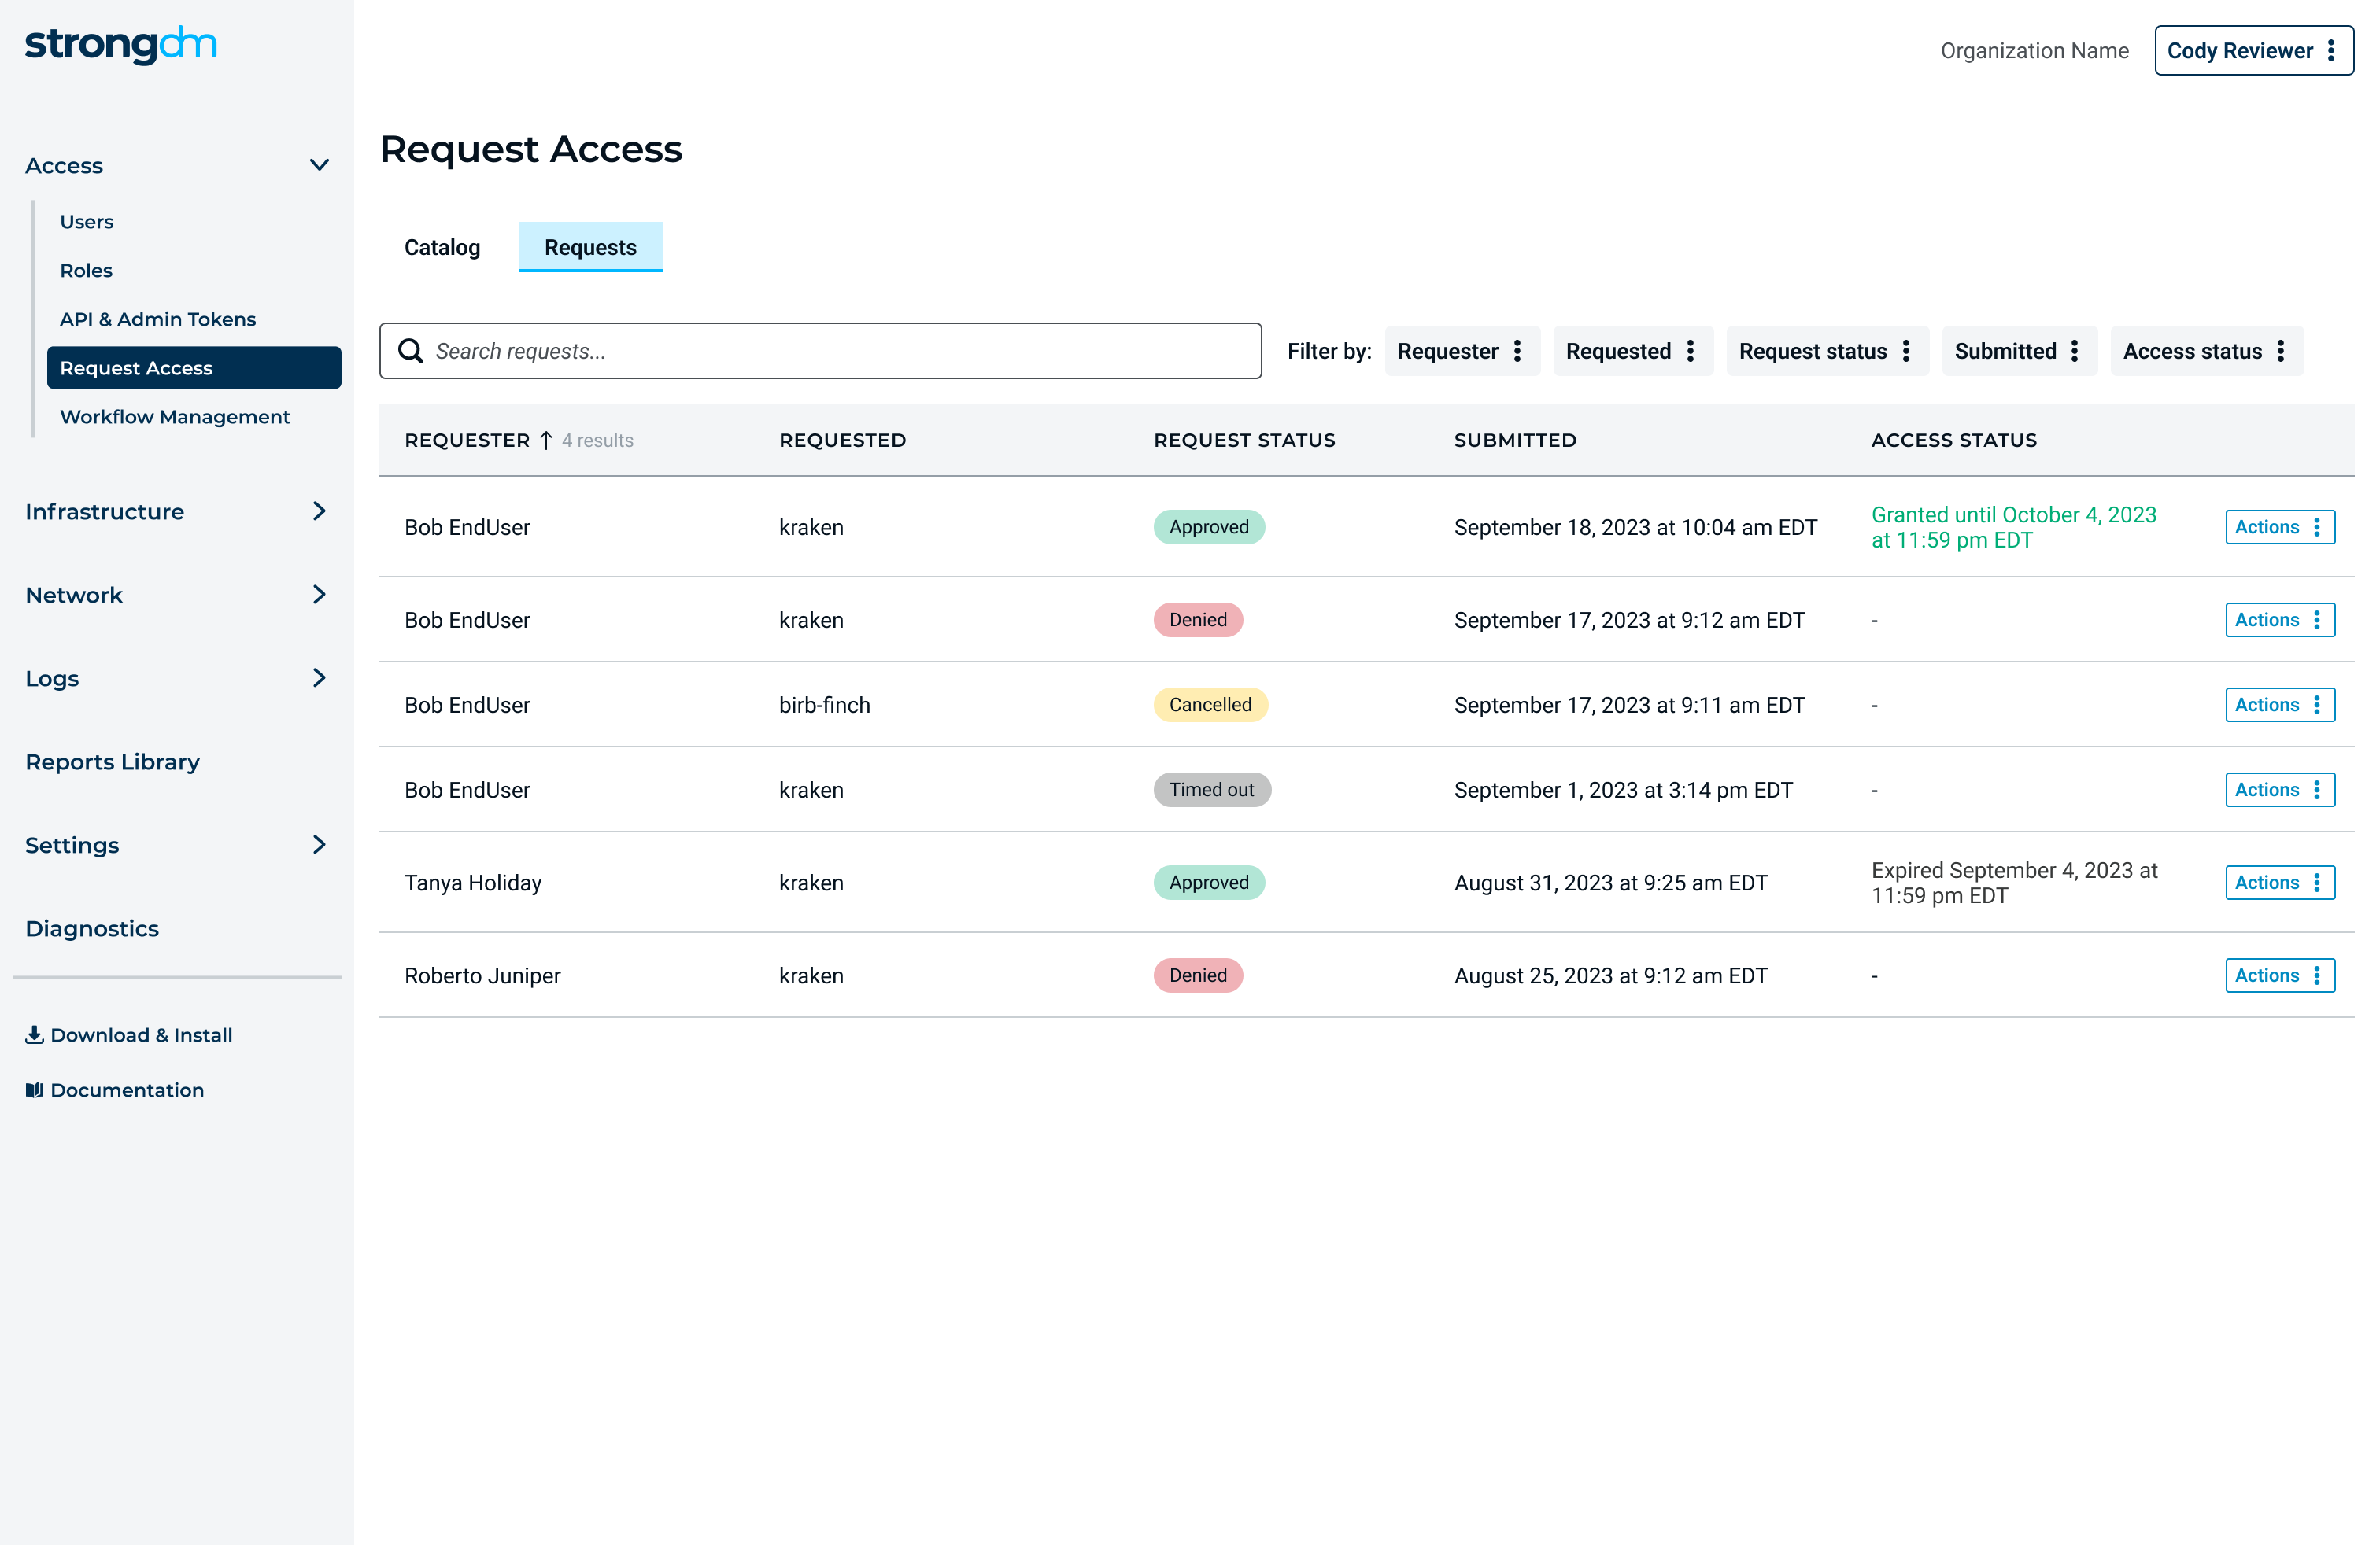Go to Roles in the sidebar
Viewport: 2380px width, 1545px height.
(x=86, y=270)
